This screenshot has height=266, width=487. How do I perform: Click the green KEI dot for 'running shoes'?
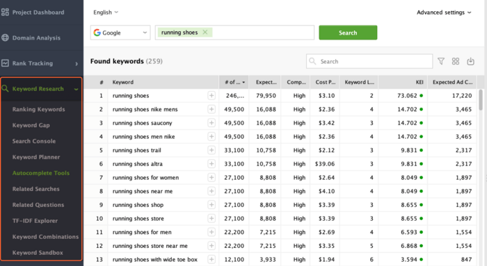[x=421, y=95]
